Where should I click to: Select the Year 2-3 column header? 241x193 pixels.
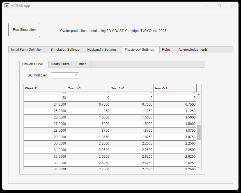point(175,88)
